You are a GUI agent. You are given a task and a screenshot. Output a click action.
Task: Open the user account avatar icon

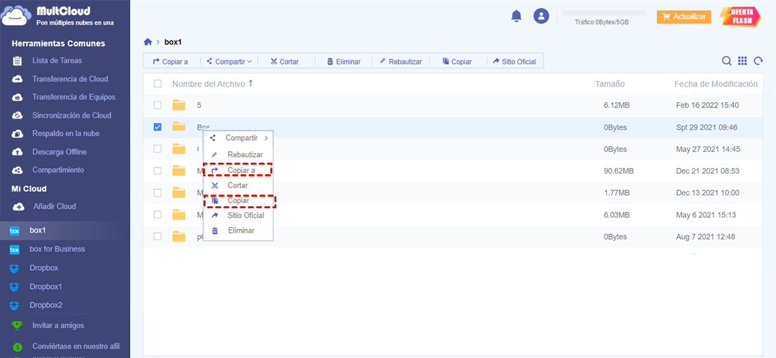pos(541,16)
